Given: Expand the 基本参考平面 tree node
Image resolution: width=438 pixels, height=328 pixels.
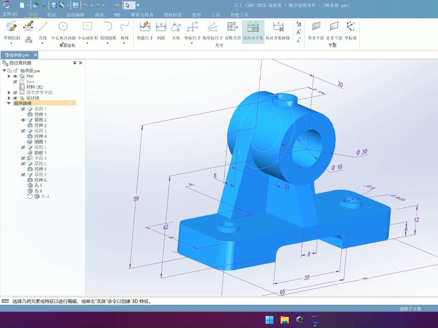Looking at the screenshot, I should pyautogui.click(x=9, y=93).
